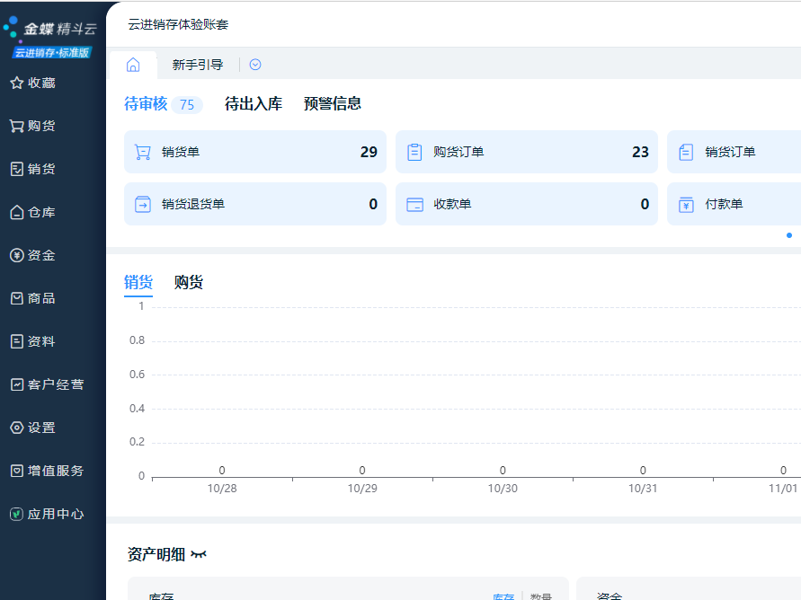The width and height of the screenshot is (801, 600).
Task: Select the 预警信息 tab
Action: [333, 103]
